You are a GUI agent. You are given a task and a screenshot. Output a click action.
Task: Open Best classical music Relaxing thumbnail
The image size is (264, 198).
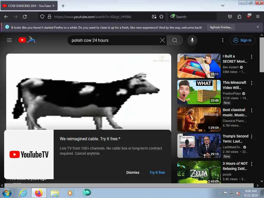click(199, 119)
